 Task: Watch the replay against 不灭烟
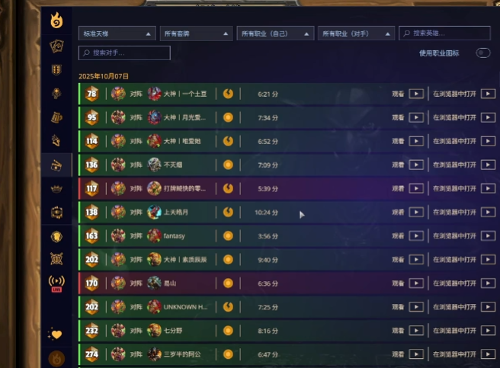click(x=416, y=165)
